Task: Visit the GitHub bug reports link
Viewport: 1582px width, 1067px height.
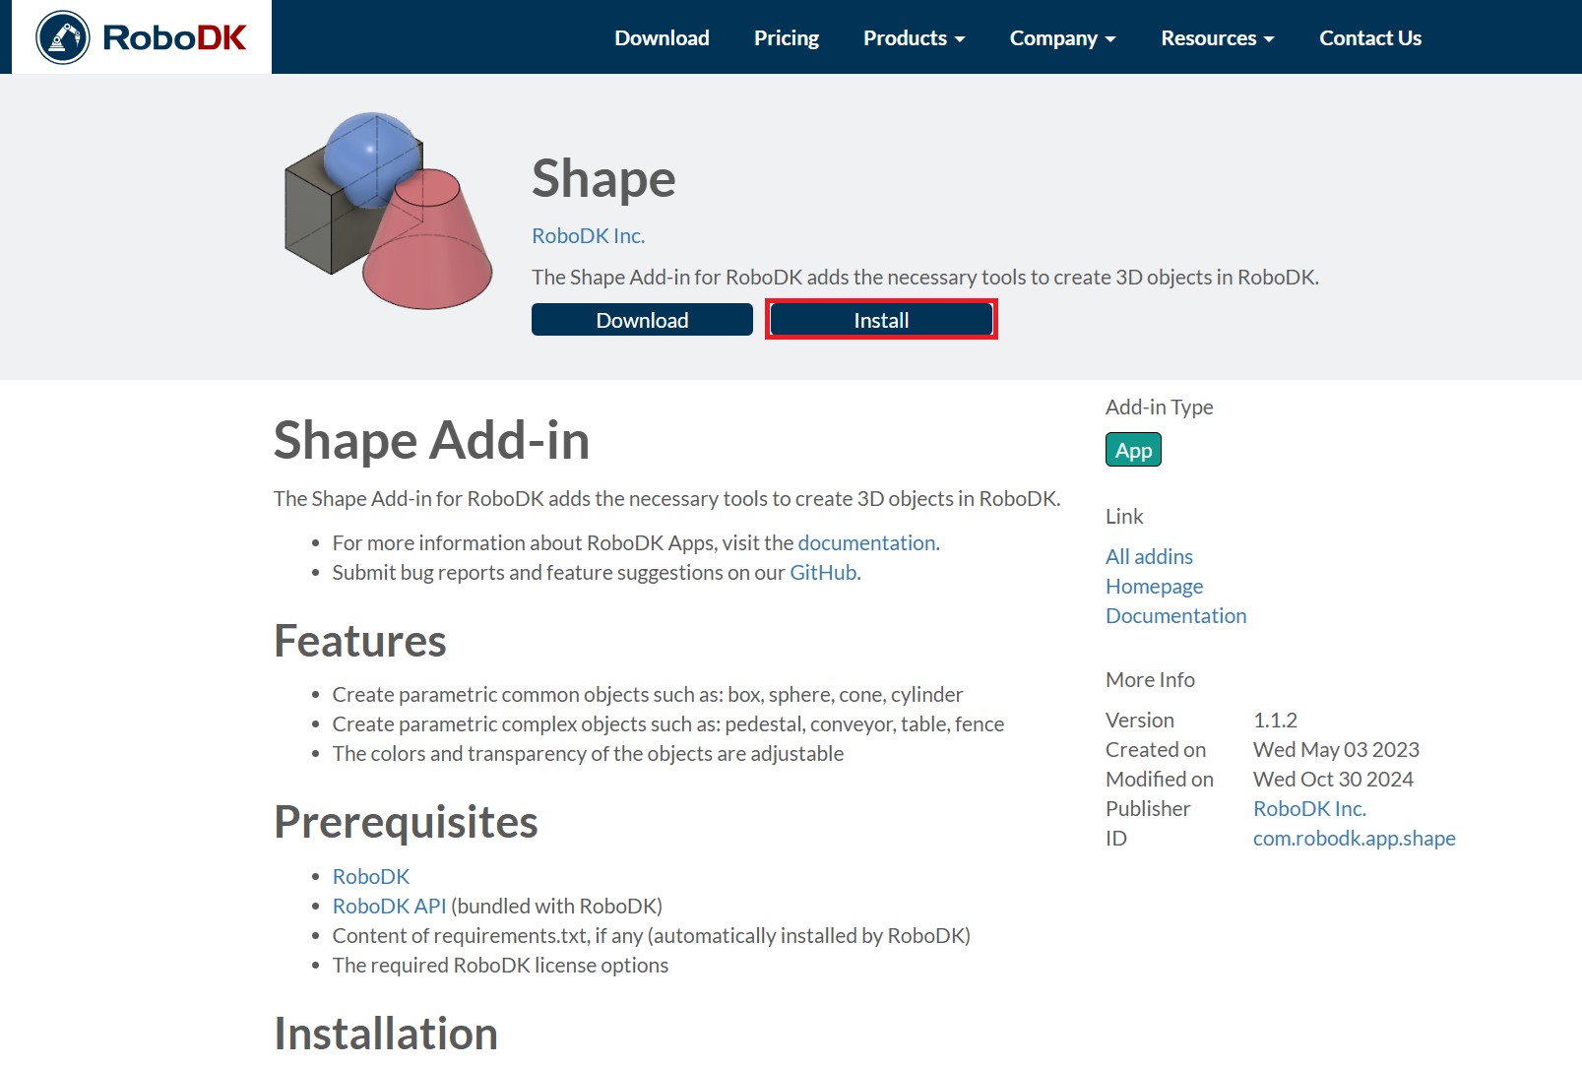Action: point(822,572)
